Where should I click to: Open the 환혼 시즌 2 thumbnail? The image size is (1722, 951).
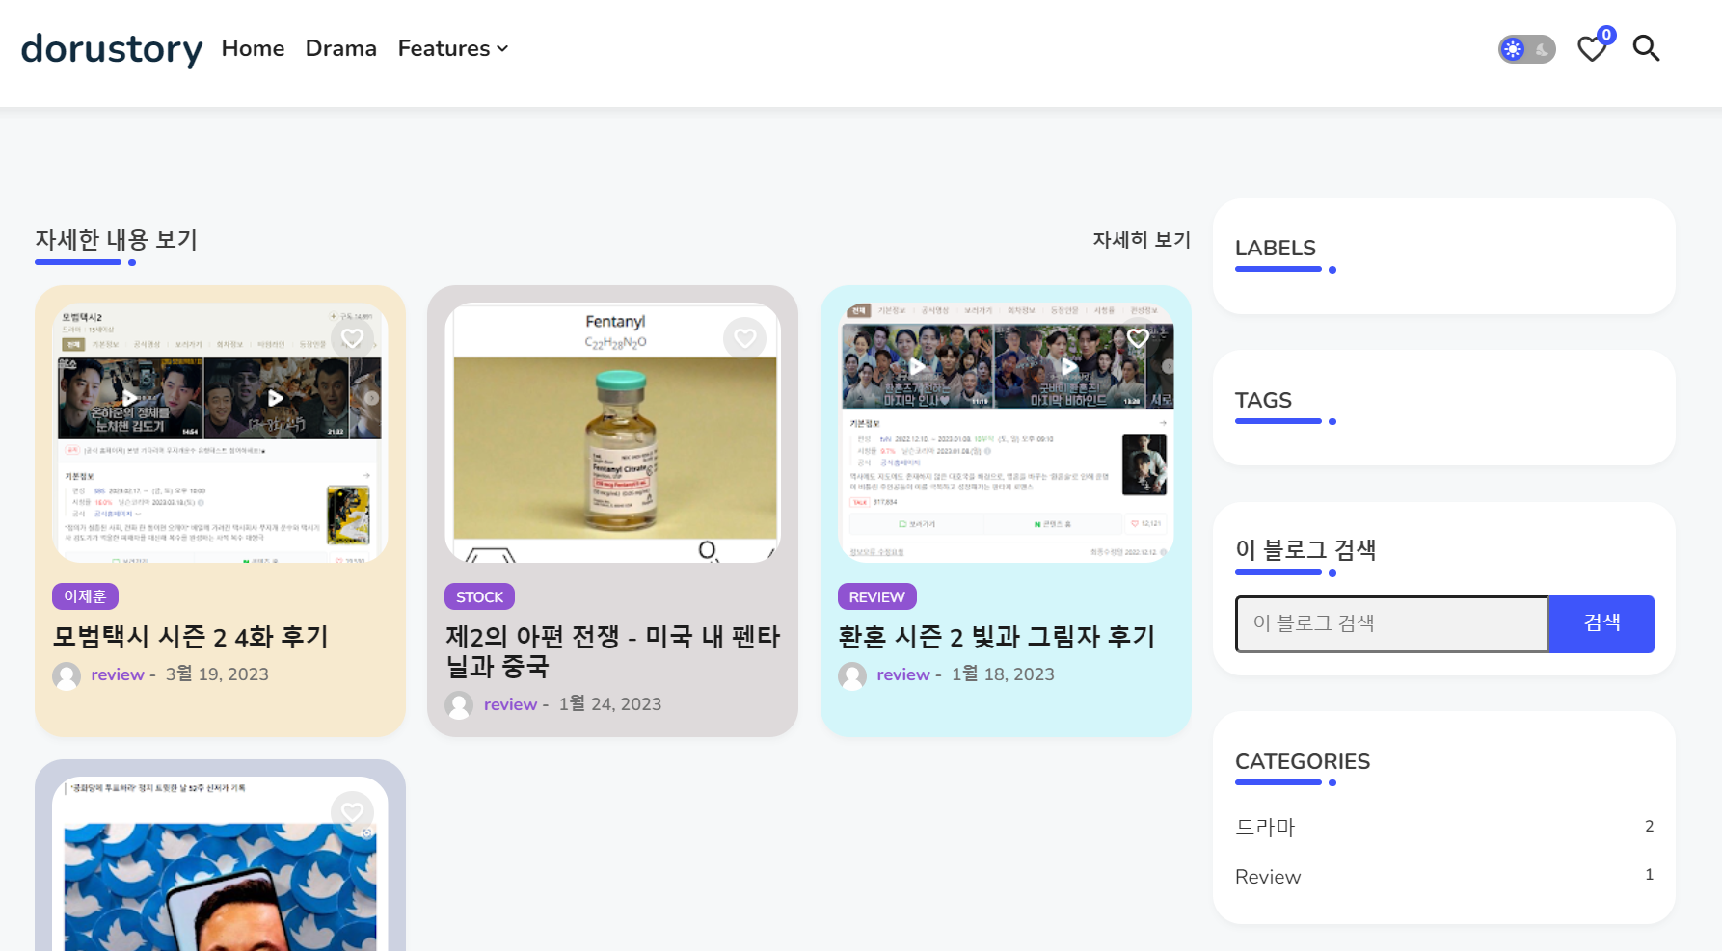pyautogui.click(x=1006, y=433)
